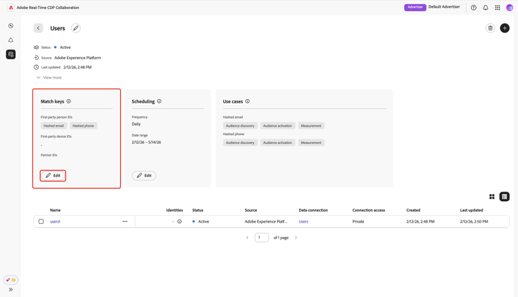Open the help question mark icon
Image resolution: width=518 pixels, height=297 pixels.
(x=474, y=8)
